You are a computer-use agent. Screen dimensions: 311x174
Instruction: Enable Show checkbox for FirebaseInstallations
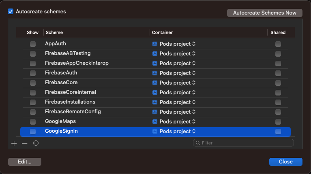pos(33,102)
